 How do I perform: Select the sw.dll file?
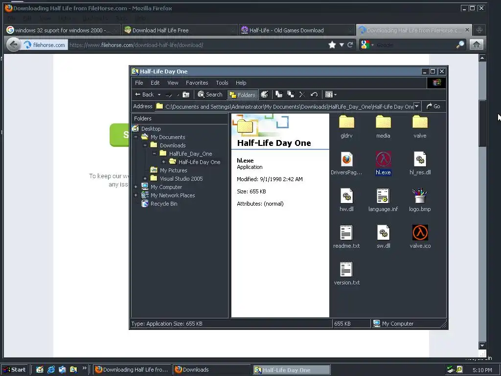click(383, 237)
